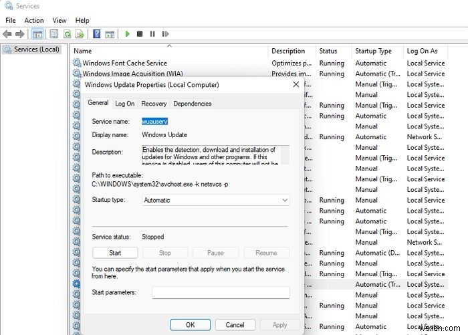Open the Help menu
The height and width of the screenshot is (335, 468).
pos(82,20)
